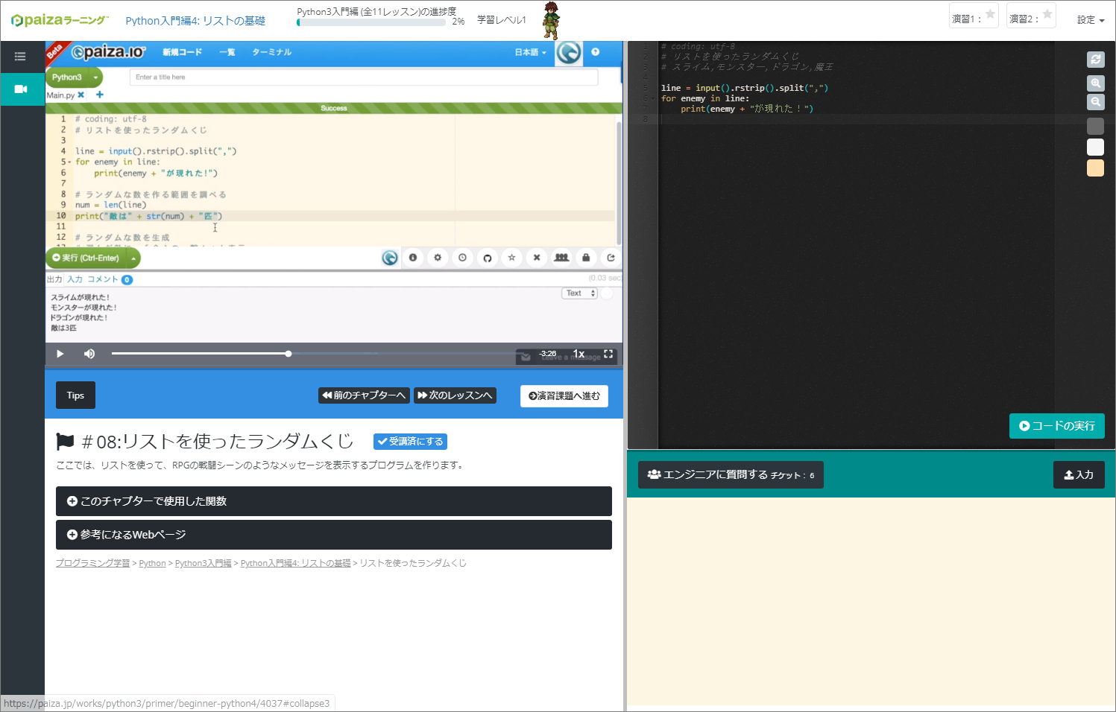Mute the video volume

coord(89,354)
